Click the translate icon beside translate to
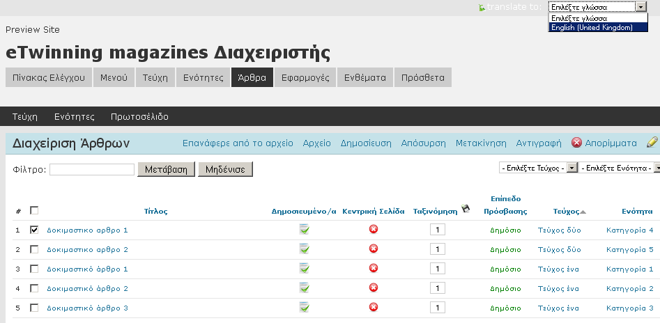660x323 pixels. click(x=482, y=8)
